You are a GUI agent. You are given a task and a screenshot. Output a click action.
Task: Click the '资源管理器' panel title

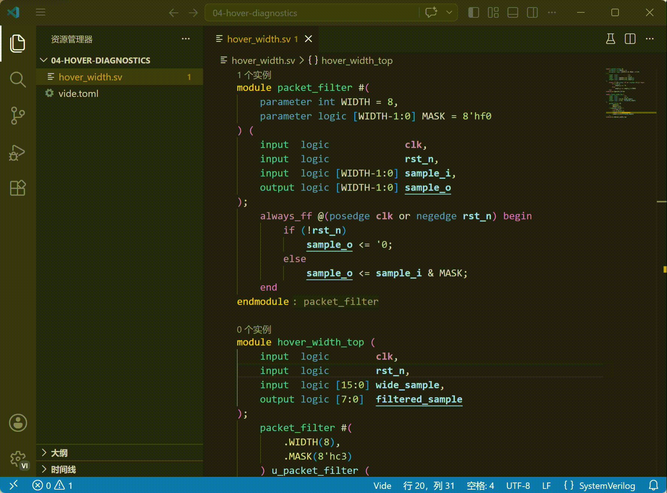pos(71,39)
